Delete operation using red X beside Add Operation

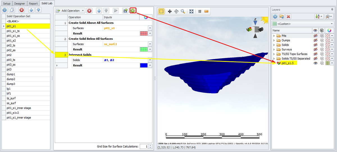[x=89, y=11]
